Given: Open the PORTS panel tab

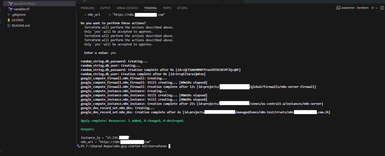Looking at the screenshot, I should (167, 8).
